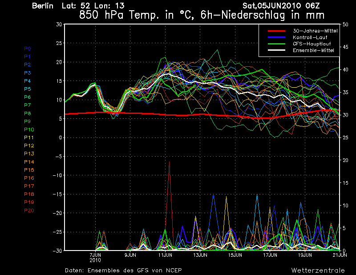Click the 11JUN date axis label
Screen dimensions: 356x275
[x=165, y=255]
